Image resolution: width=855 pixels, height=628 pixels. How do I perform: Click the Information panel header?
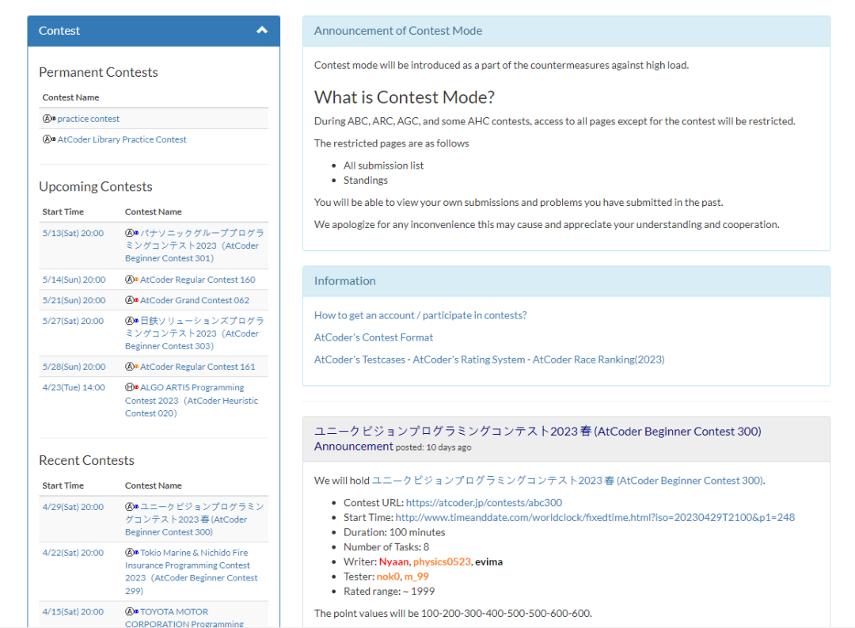(566, 281)
